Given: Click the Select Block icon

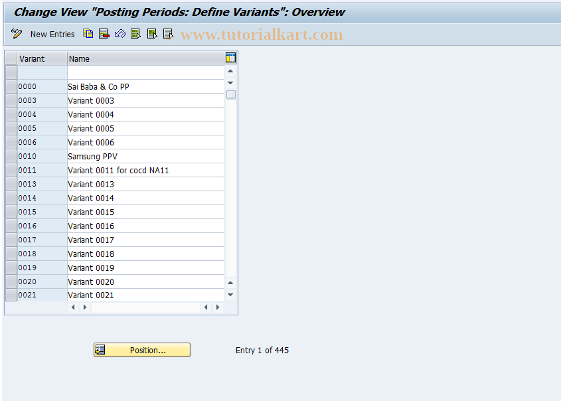Looking at the screenshot, I should coord(151,33).
